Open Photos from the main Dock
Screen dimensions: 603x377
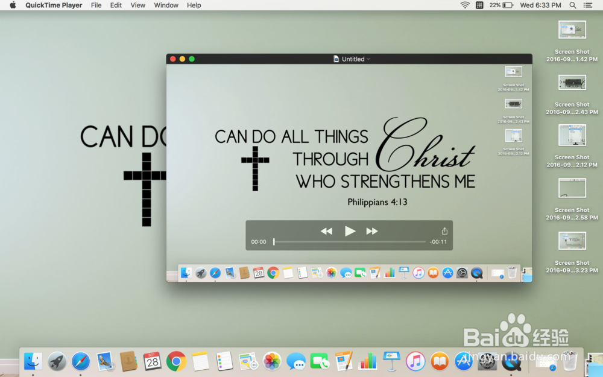point(272,361)
